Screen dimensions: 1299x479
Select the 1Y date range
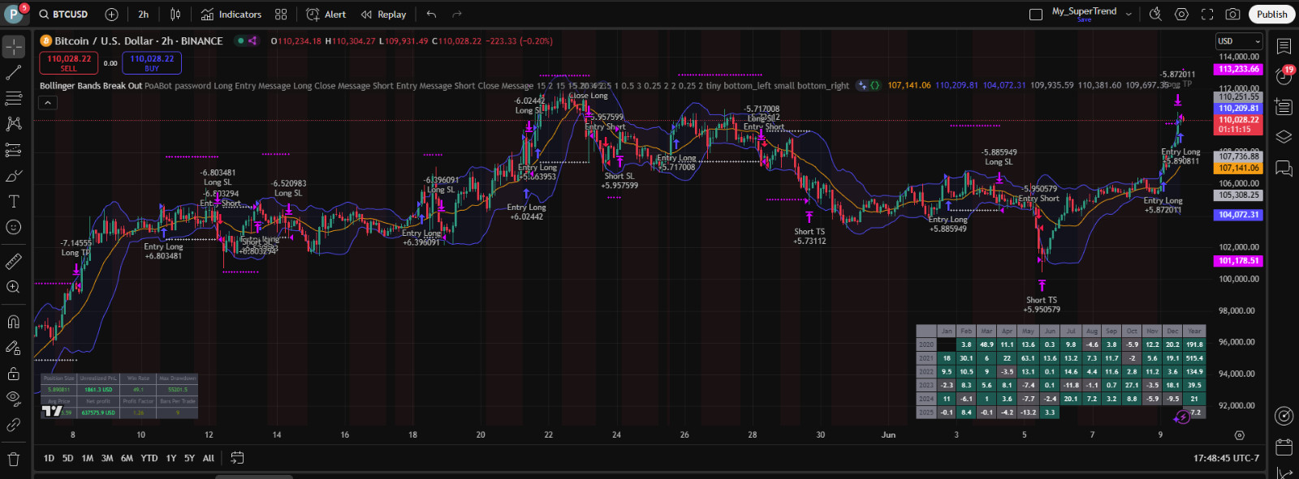[x=171, y=458]
